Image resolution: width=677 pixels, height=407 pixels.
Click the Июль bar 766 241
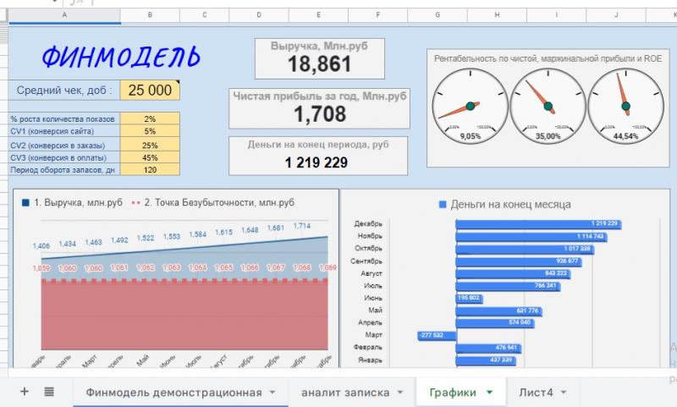point(508,286)
